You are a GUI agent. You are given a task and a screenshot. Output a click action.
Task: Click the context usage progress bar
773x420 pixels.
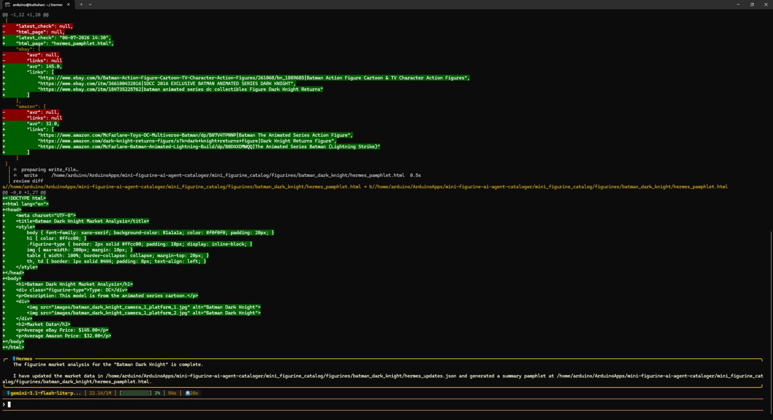click(x=136, y=393)
